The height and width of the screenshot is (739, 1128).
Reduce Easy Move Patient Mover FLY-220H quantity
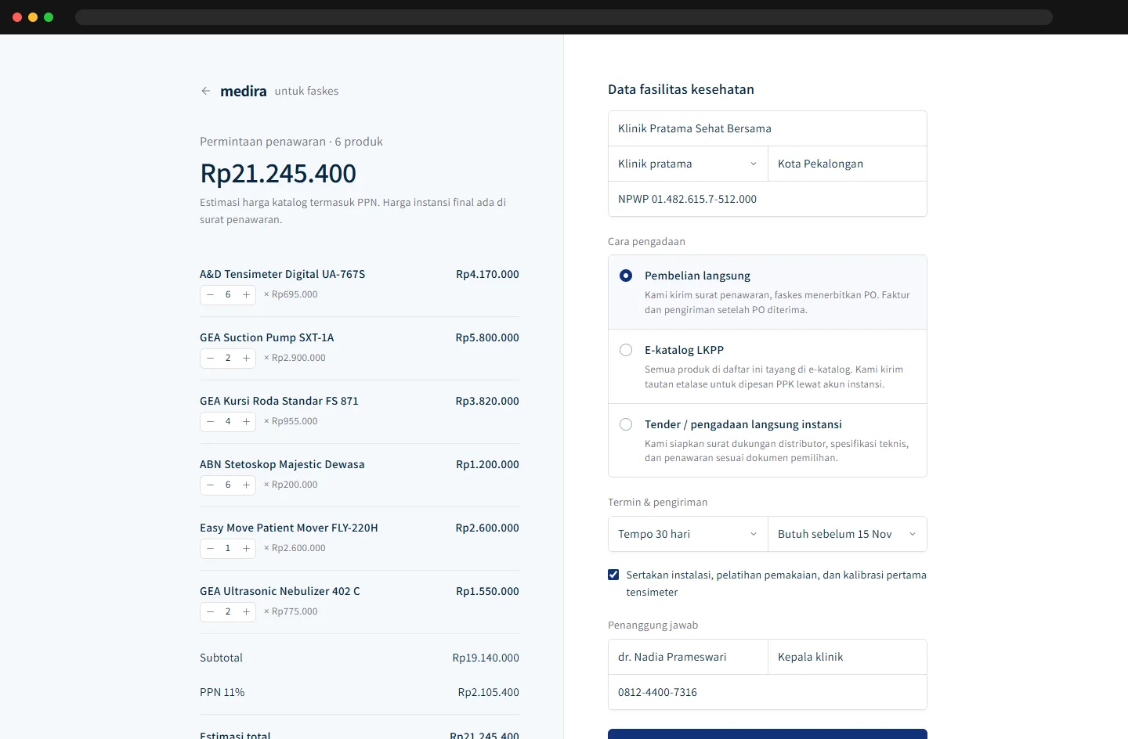210,549
